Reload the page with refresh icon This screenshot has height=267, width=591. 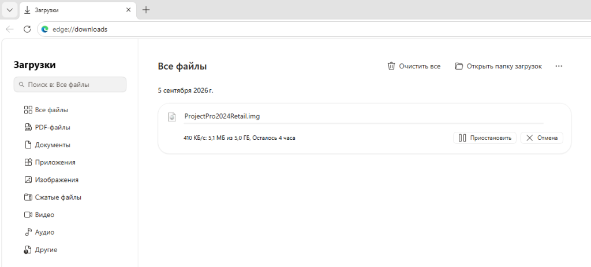pos(27,29)
